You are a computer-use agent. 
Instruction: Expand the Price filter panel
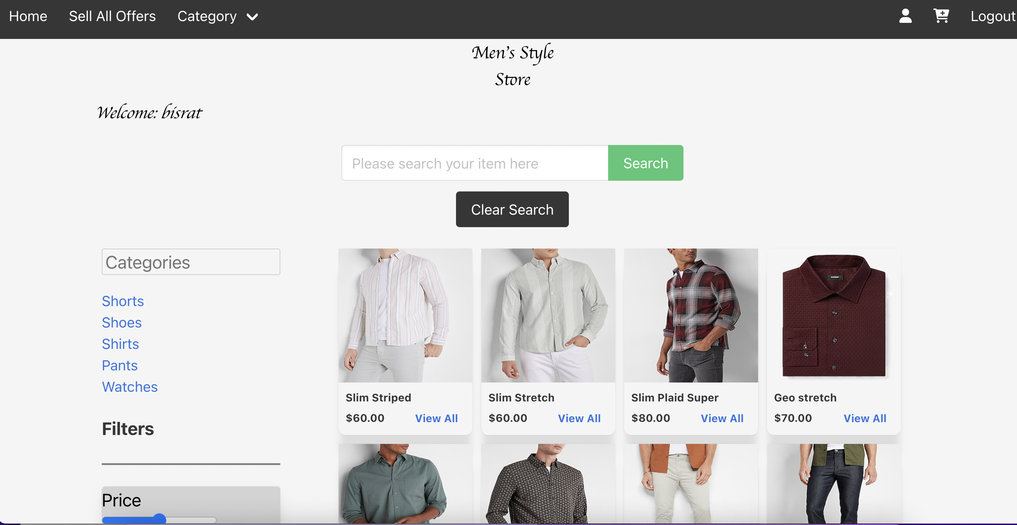coord(121,500)
